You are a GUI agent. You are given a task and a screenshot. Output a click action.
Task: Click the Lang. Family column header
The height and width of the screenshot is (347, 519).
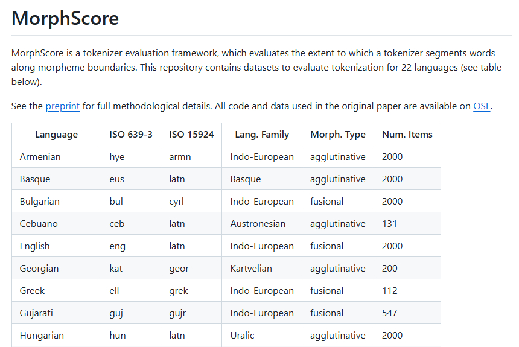click(262, 135)
